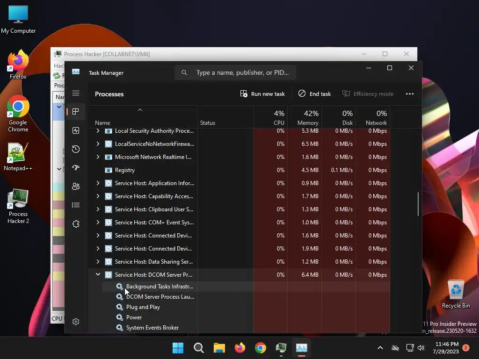Collapse Service Host: DCOM Server Process row
479x359 pixels.
click(98, 274)
